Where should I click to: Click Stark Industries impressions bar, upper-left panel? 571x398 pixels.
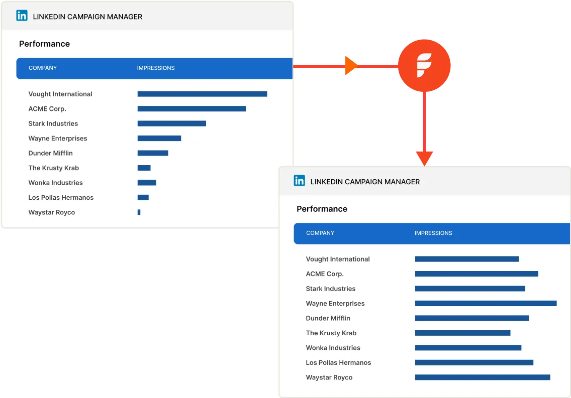(x=171, y=123)
